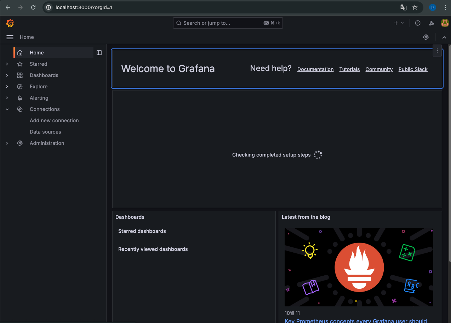Screen dimensions: 451x323
Task: Open dashboard settings gear icon
Action: pos(426,37)
